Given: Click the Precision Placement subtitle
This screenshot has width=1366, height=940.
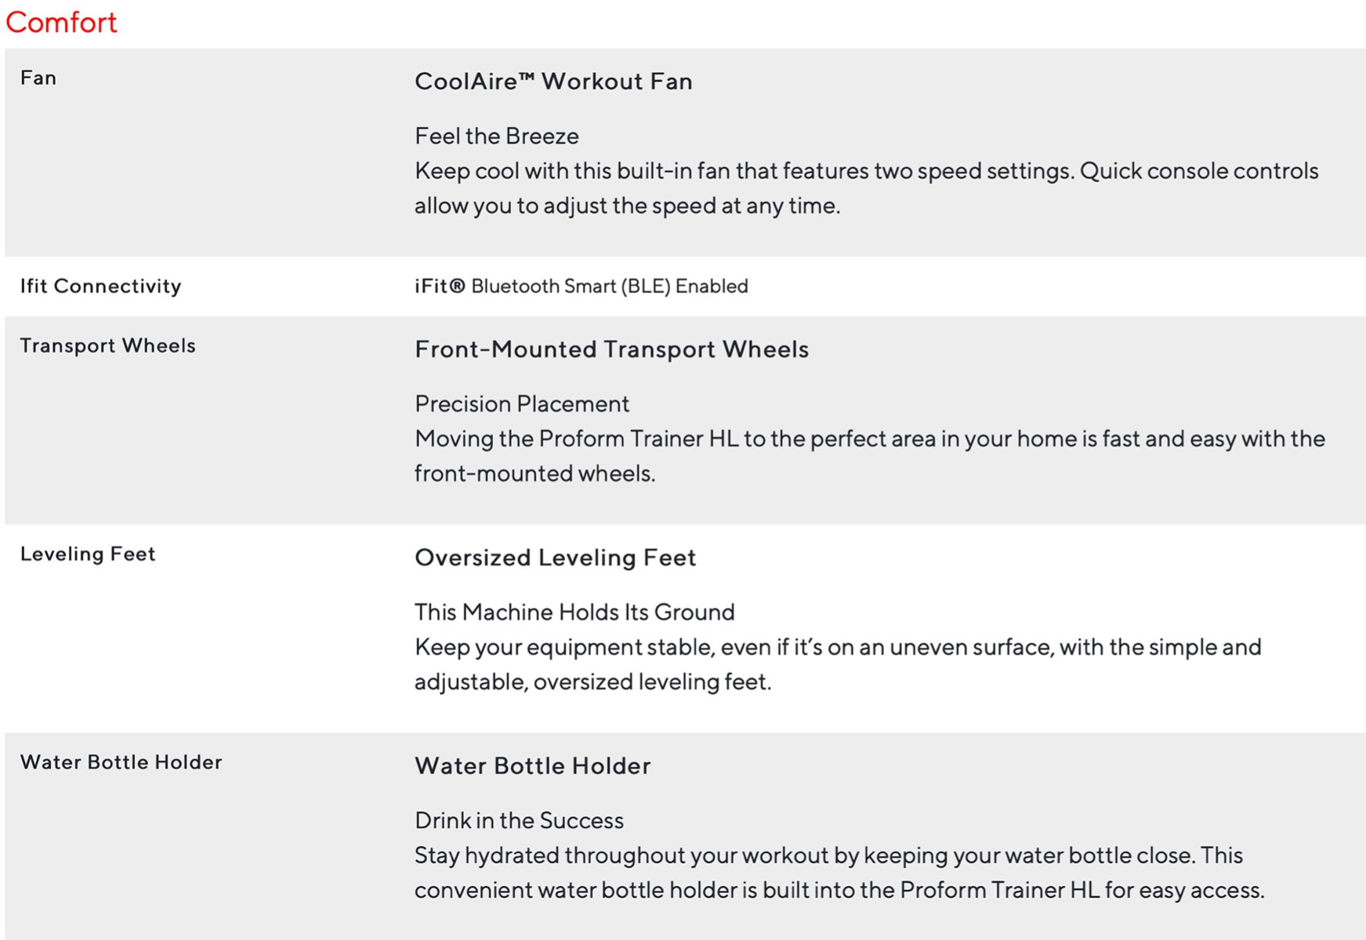Looking at the screenshot, I should coord(522,404).
